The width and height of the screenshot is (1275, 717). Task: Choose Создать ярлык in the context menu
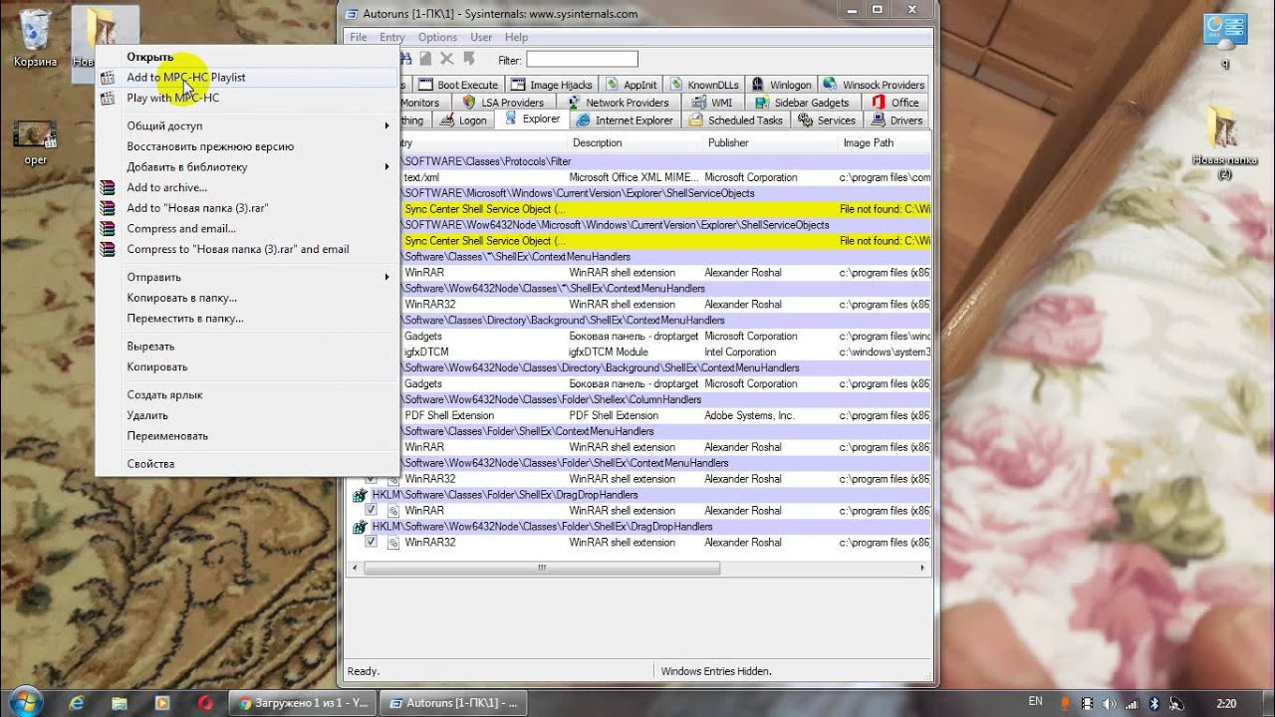point(247,394)
